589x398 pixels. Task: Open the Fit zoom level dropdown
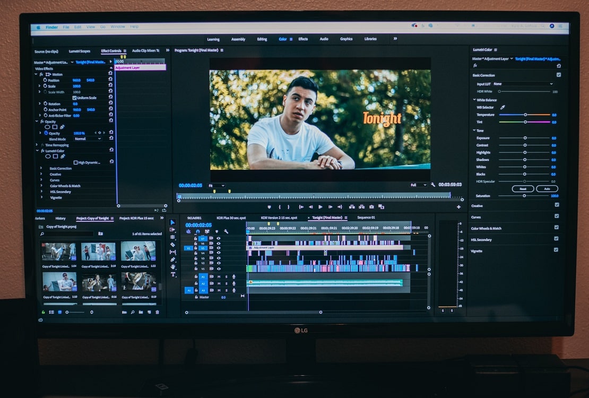tap(216, 186)
